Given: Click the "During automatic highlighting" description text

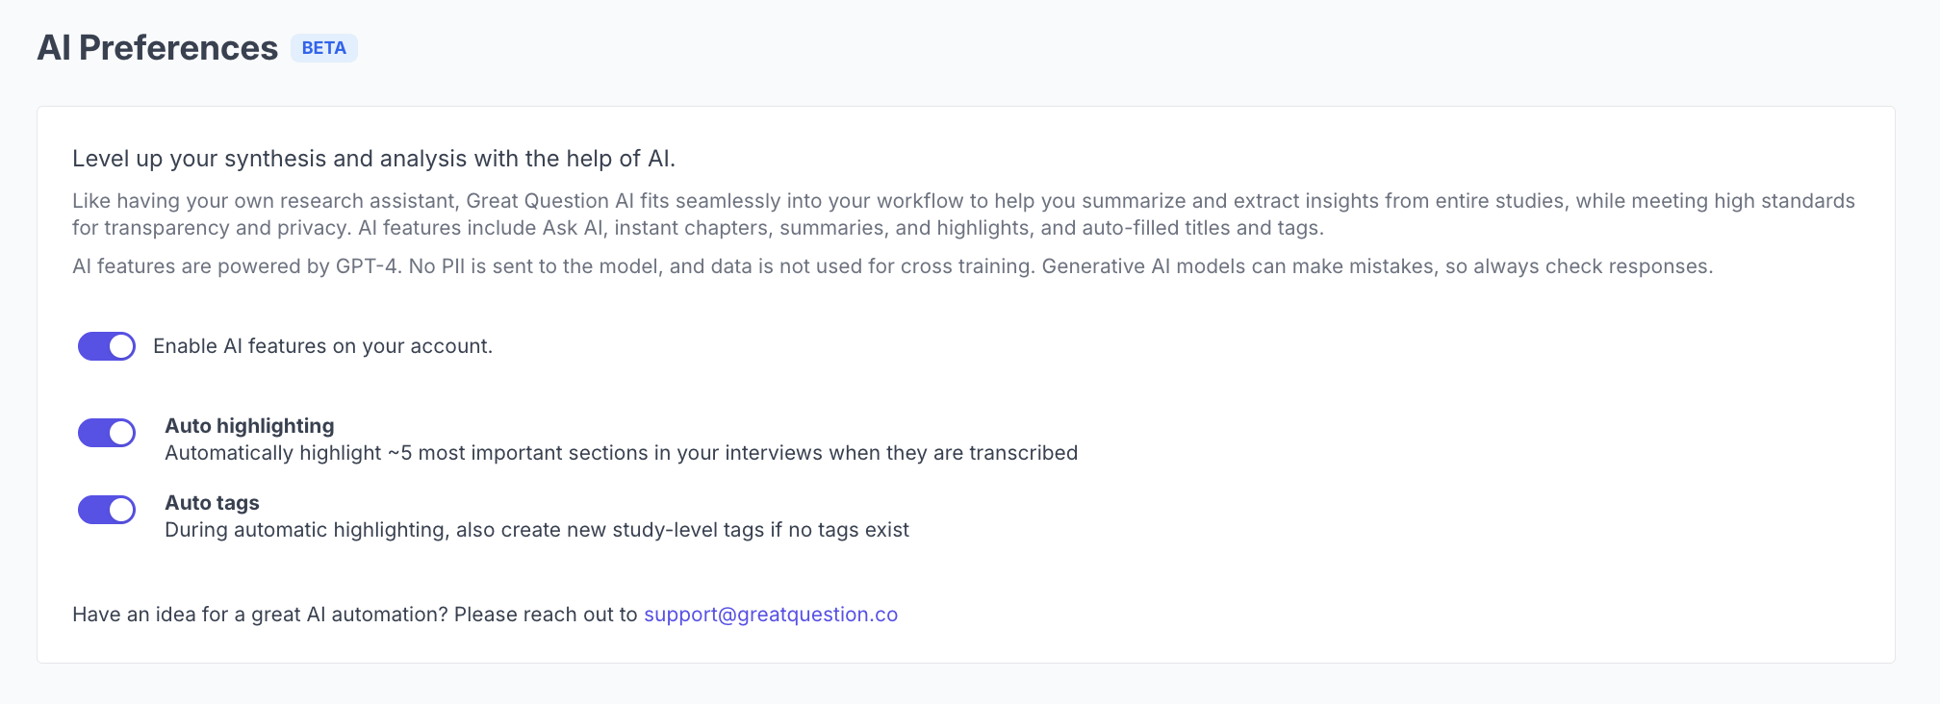Looking at the screenshot, I should [536, 530].
